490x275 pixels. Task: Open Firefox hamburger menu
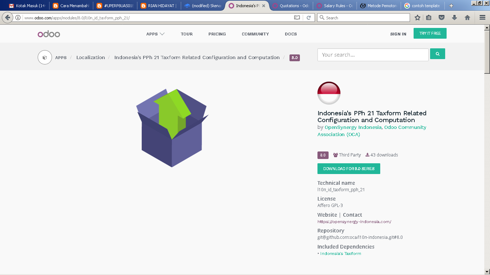482,18
